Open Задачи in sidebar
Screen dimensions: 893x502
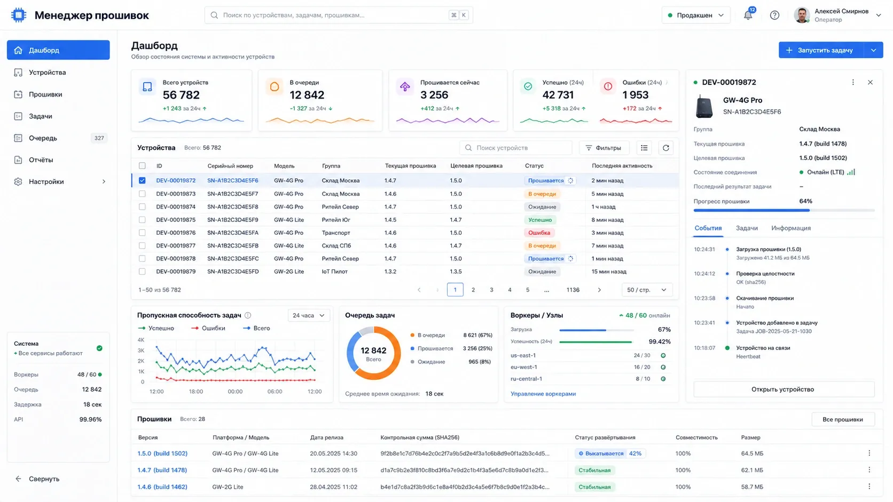point(58,116)
